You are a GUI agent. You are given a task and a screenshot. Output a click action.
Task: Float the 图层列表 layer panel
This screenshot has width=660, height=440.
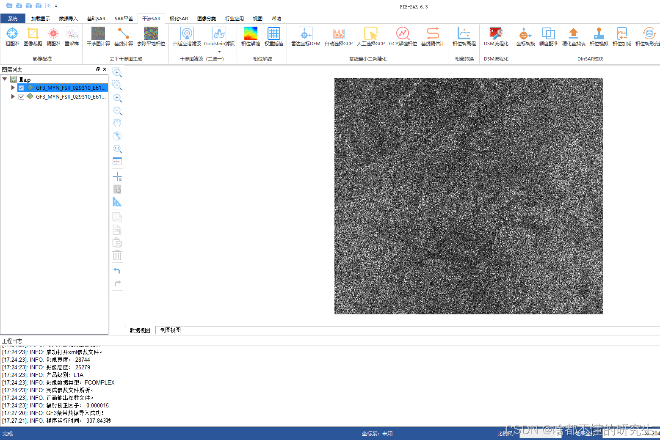pyautogui.click(x=98, y=69)
